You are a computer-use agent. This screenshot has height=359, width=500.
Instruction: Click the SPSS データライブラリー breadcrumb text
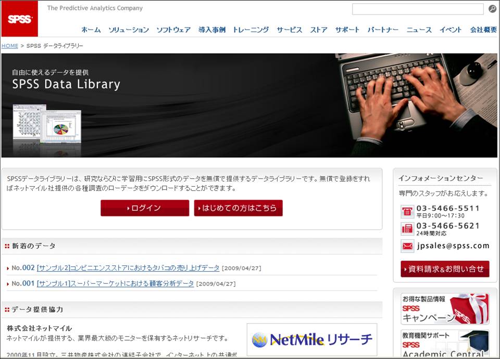point(55,46)
